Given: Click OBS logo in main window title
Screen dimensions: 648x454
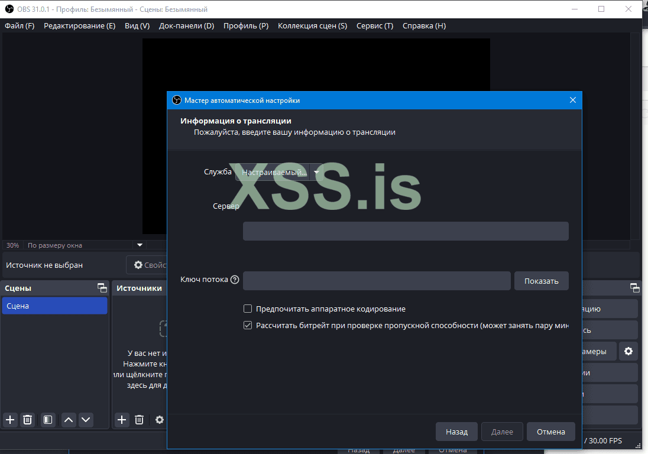Looking at the screenshot, I should [9, 9].
